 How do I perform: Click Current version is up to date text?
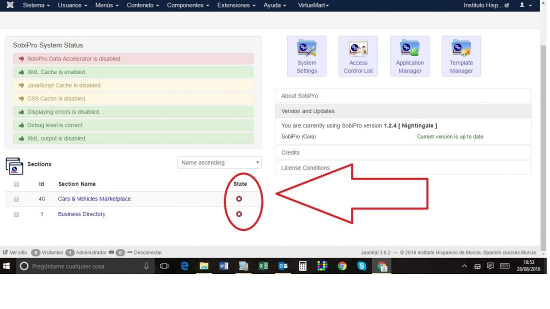coord(450,137)
